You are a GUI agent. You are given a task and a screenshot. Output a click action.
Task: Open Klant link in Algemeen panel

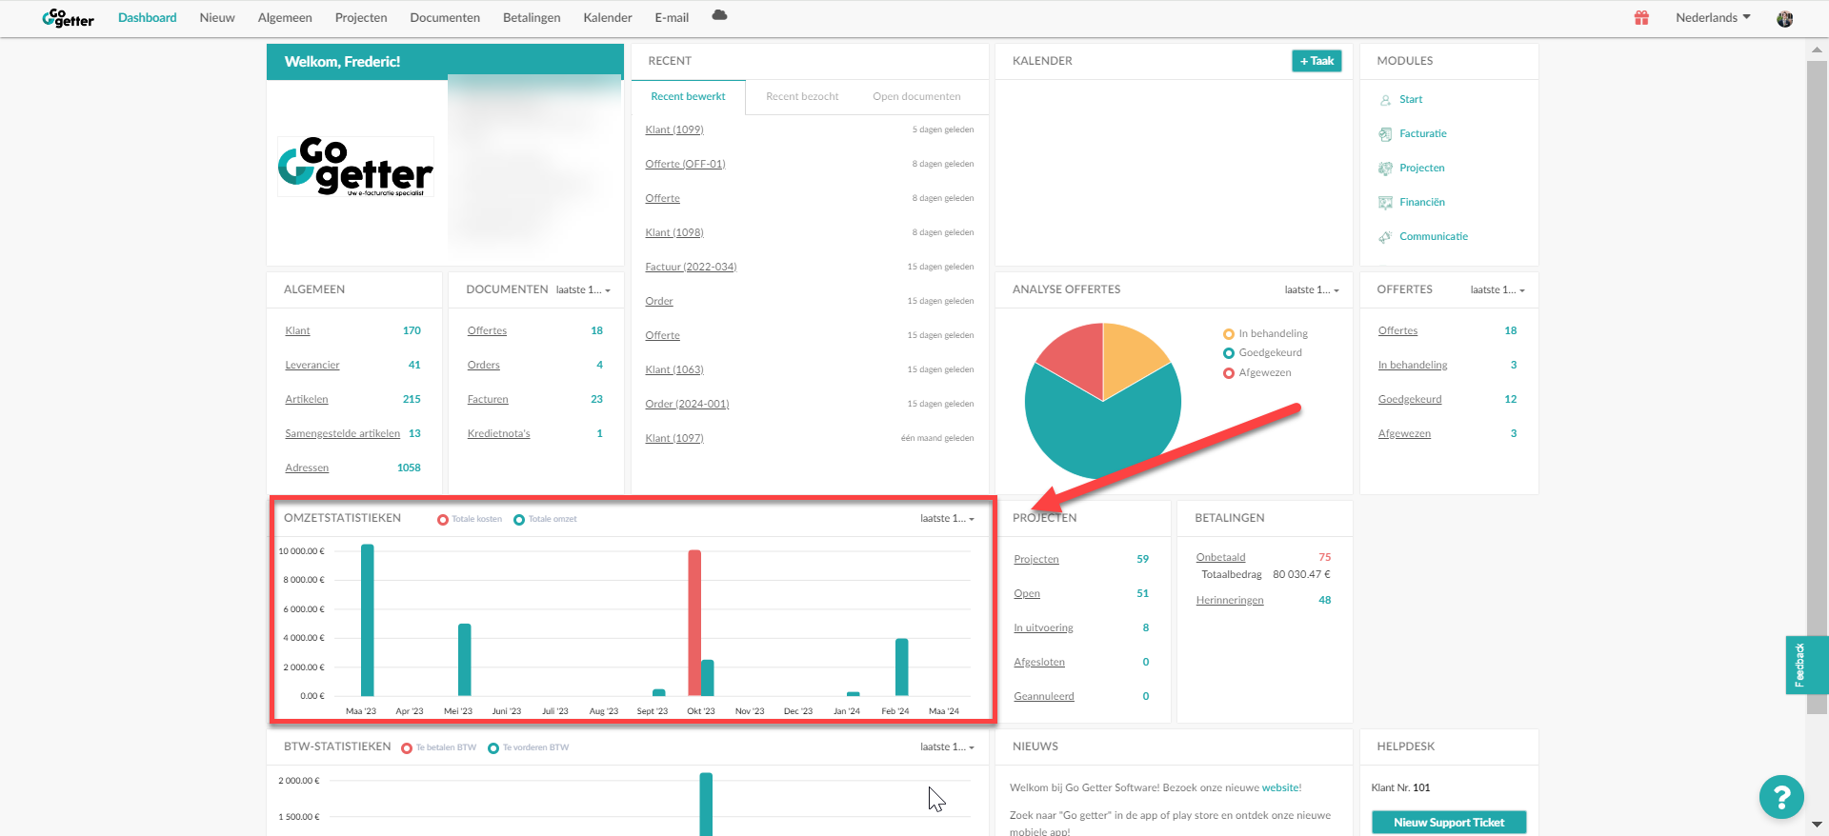tap(297, 330)
